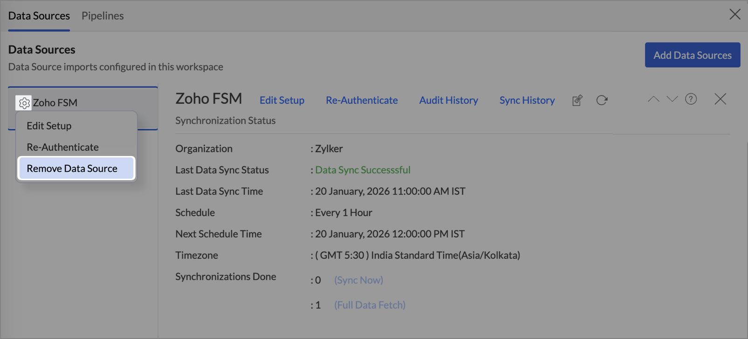Close the Zoho FSM details panel
The image size is (748, 339).
point(720,99)
